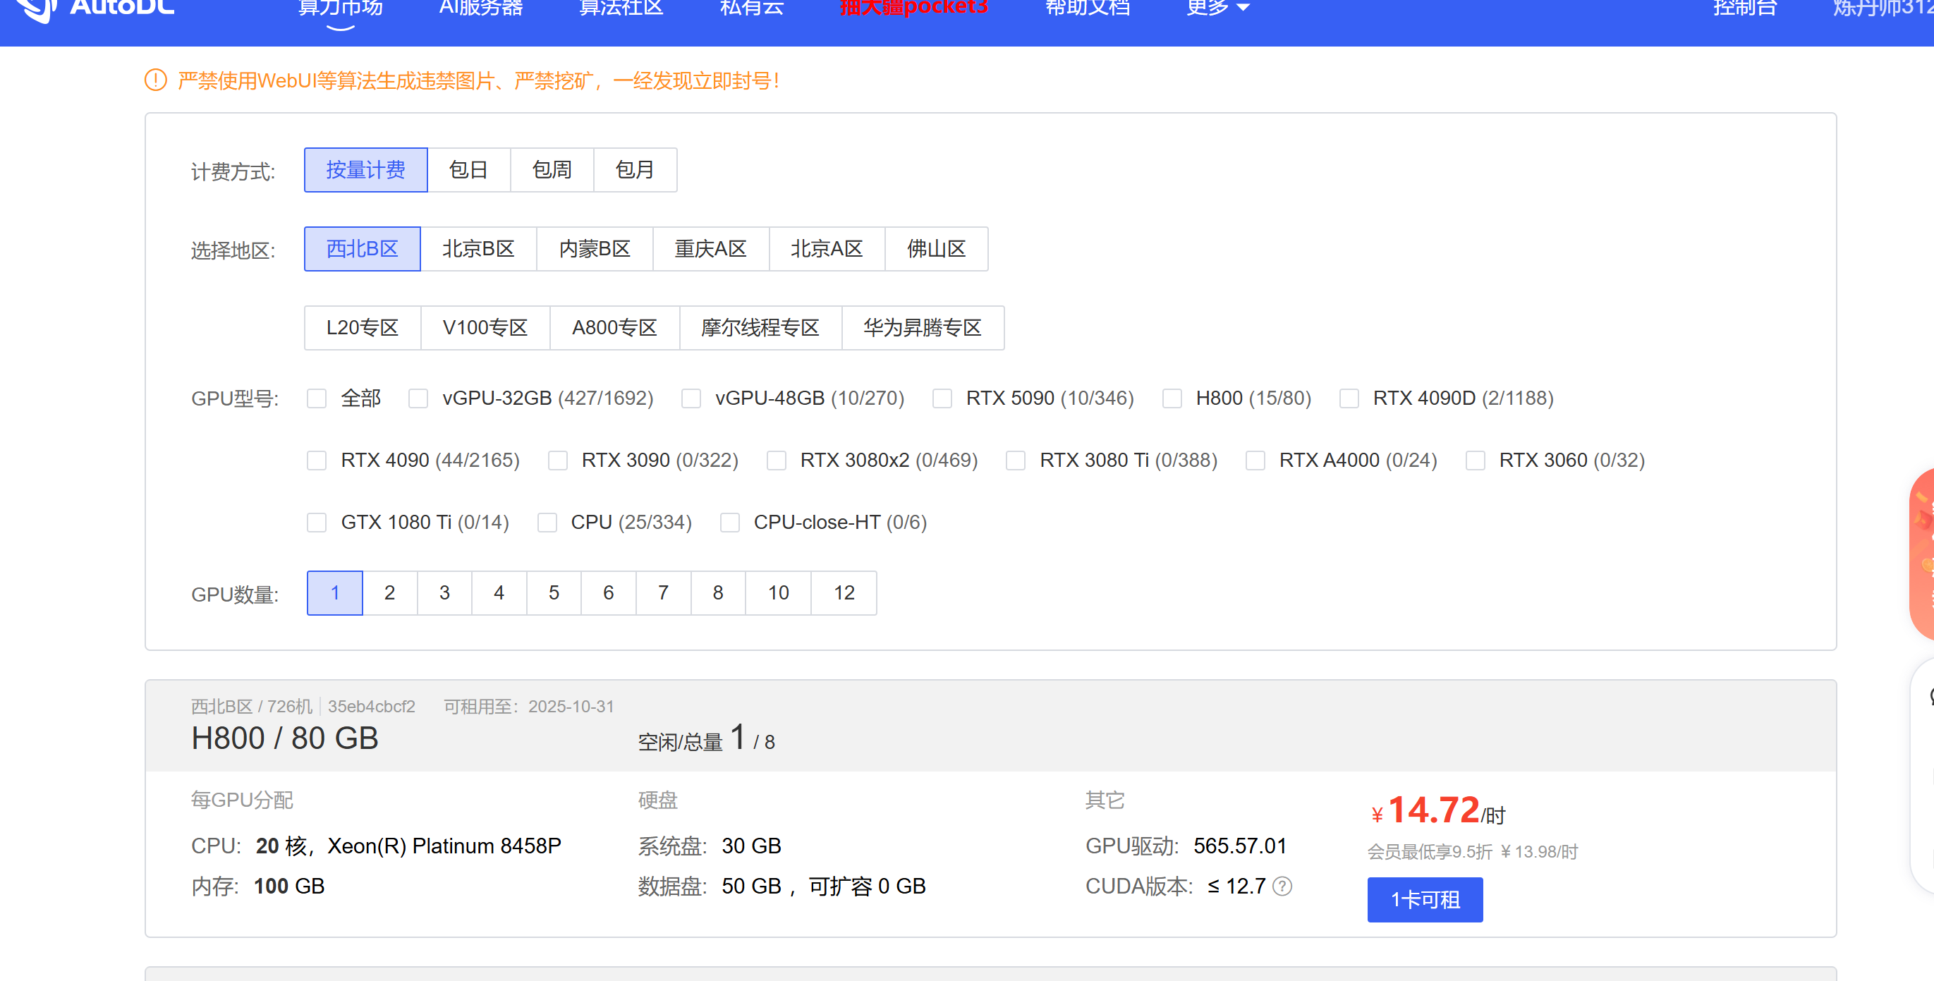Check the 全部 GPU checkbox

pyautogui.click(x=317, y=398)
